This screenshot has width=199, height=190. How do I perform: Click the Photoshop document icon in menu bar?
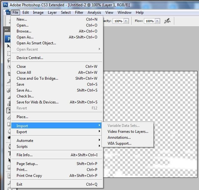point(8,12)
